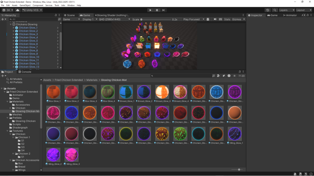Switch to the Animator tab
Viewport: 314px width, 176px height.
(x=290, y=15)
